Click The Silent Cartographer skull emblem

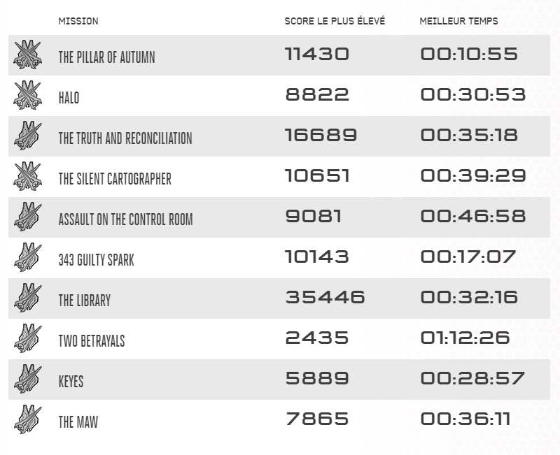pyautogui.click(x=27, y=177)
